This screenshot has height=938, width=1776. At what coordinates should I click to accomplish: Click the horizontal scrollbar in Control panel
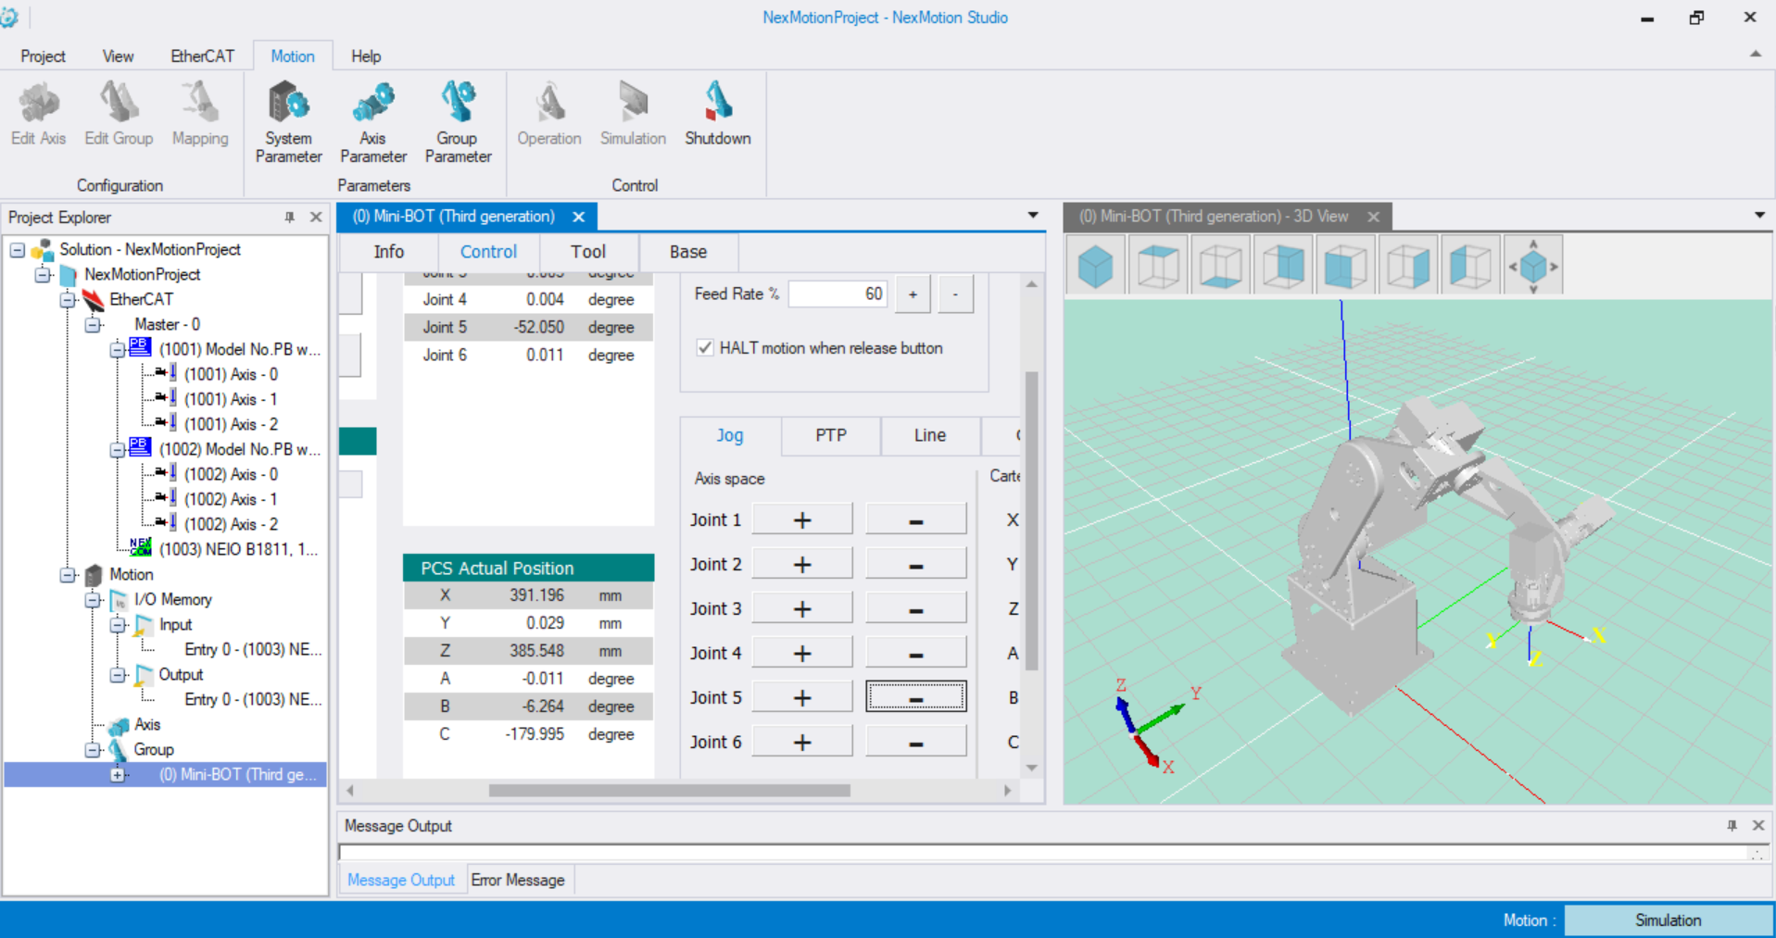[669, 791]
